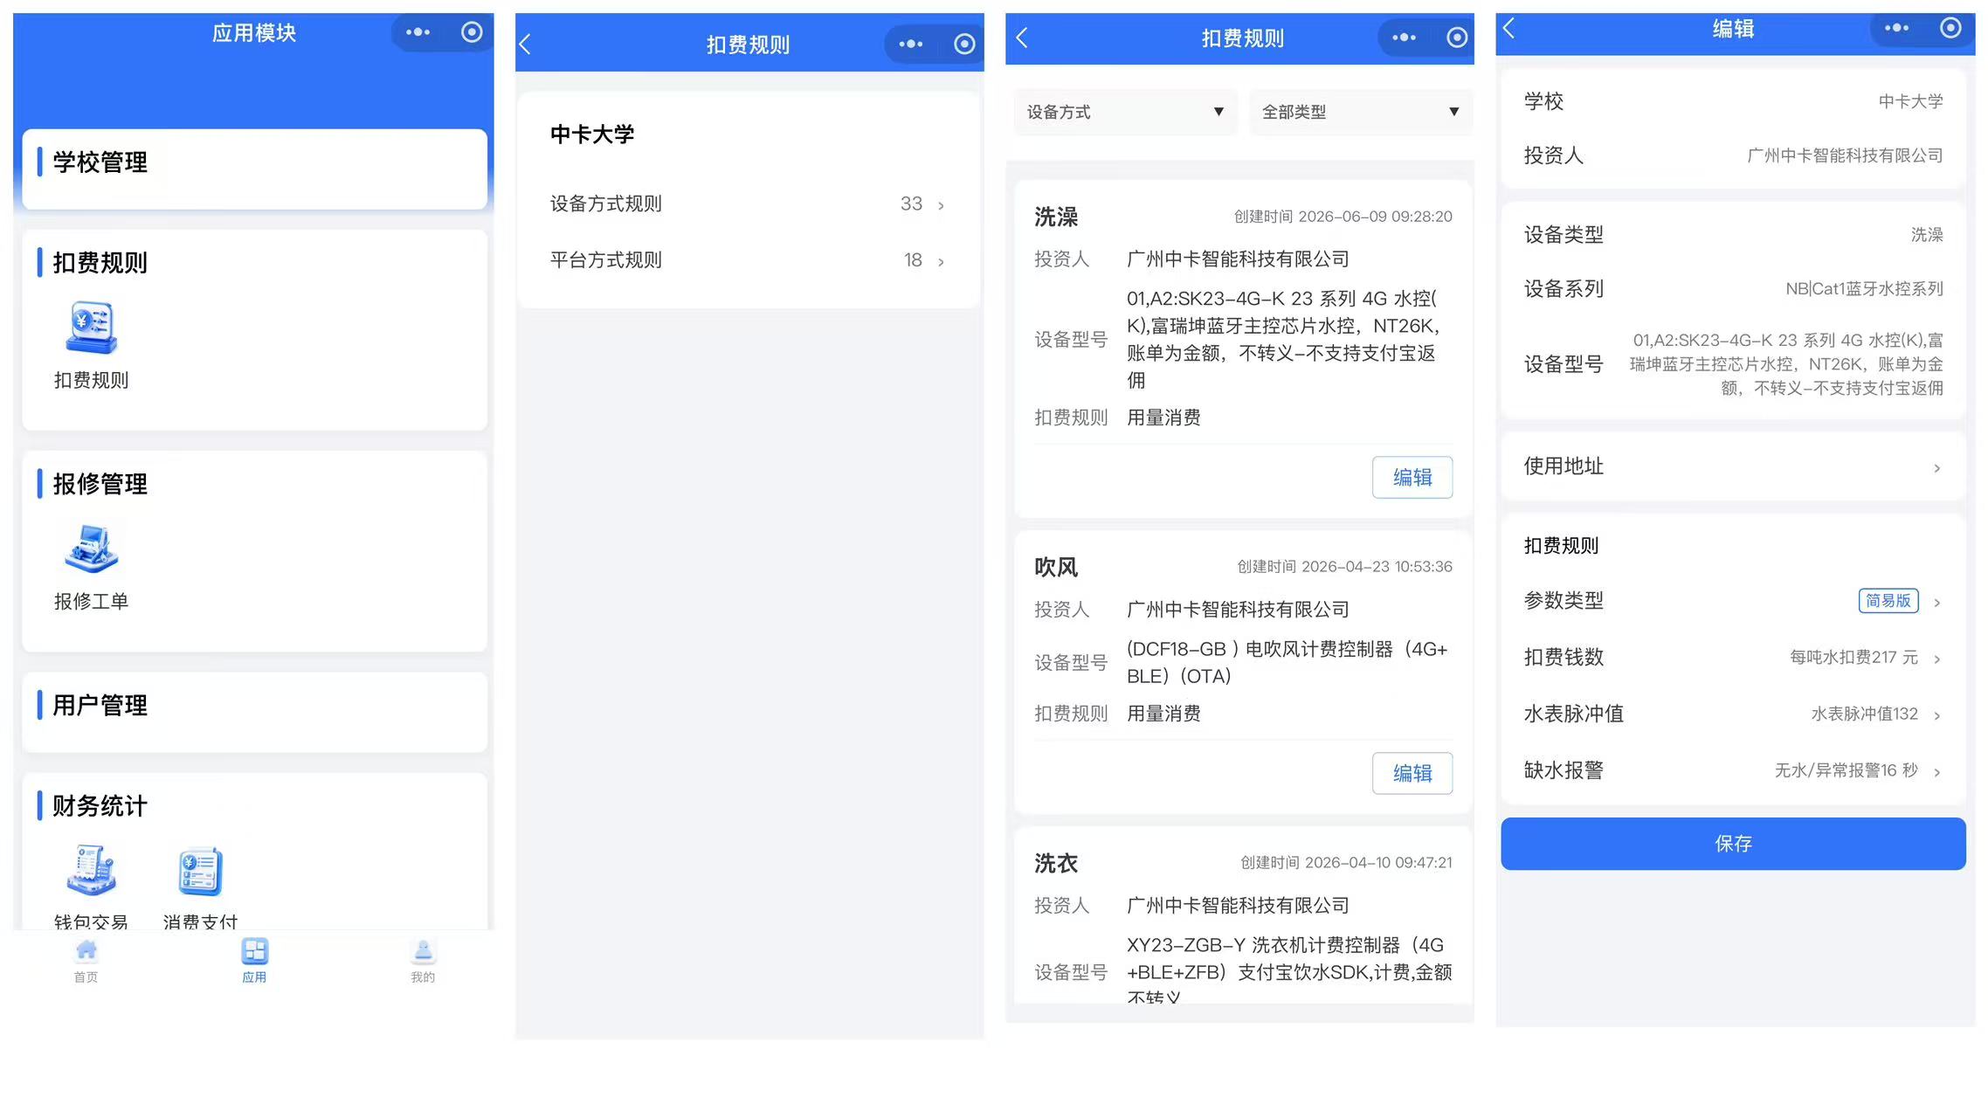Viewport: 1988px width, 1118px height.
Task: Click back arrow on 编辑 screen
Action: 1509,29
